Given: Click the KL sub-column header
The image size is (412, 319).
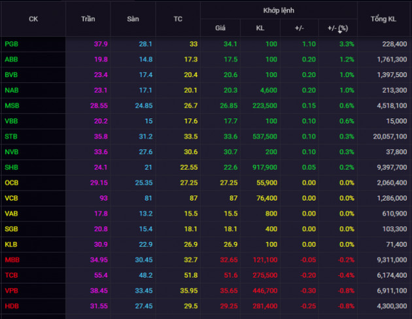Looking at the screenshot, I should (x=260, y=28).
